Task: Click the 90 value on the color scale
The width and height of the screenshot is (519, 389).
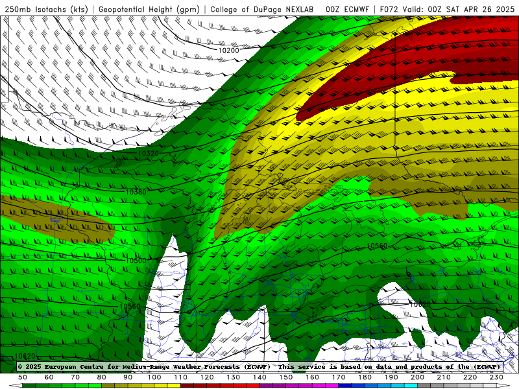Action: (128, 377)
